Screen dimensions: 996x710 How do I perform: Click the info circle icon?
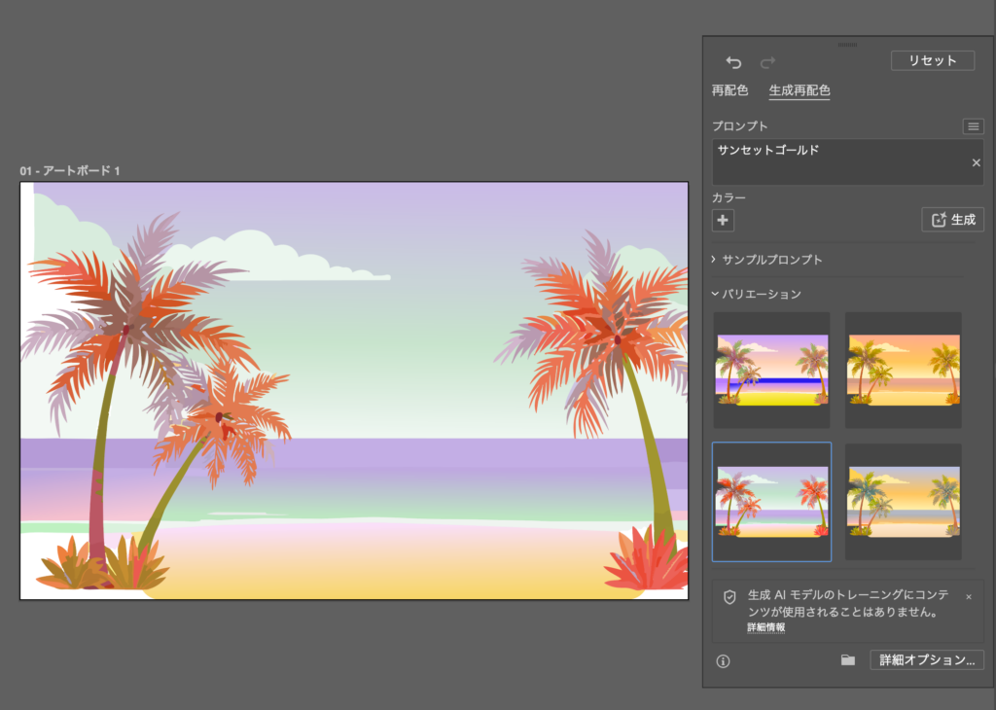(723, 660)
